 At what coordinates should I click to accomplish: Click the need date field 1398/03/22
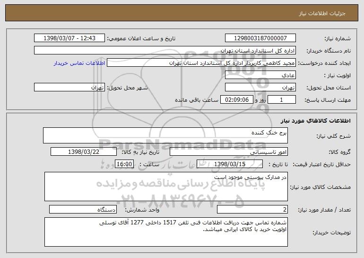point(84,151)
